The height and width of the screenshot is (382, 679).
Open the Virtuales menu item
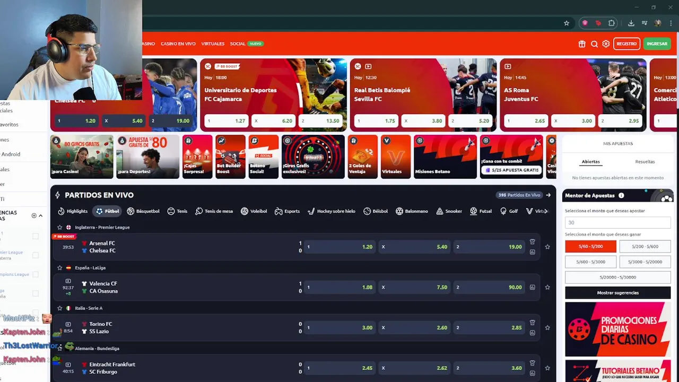(x=213, y=44)
